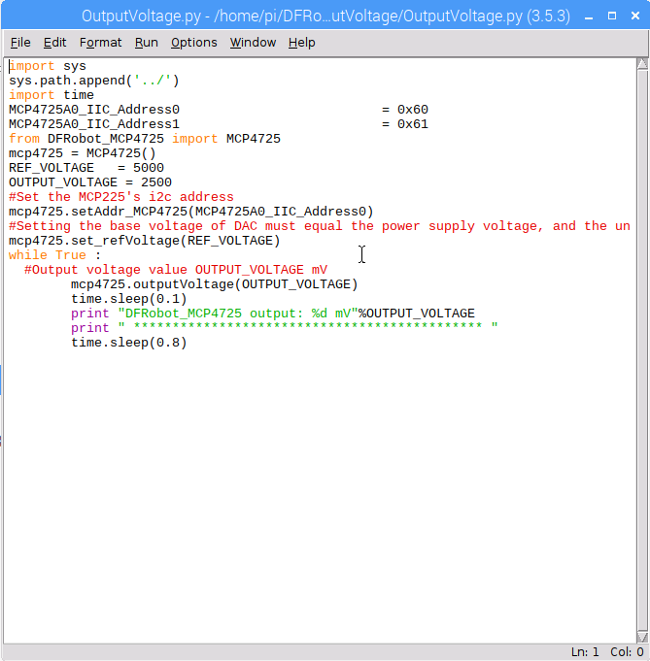
Task: Click the scrollbar down arrow
Action: coord(642,637)
